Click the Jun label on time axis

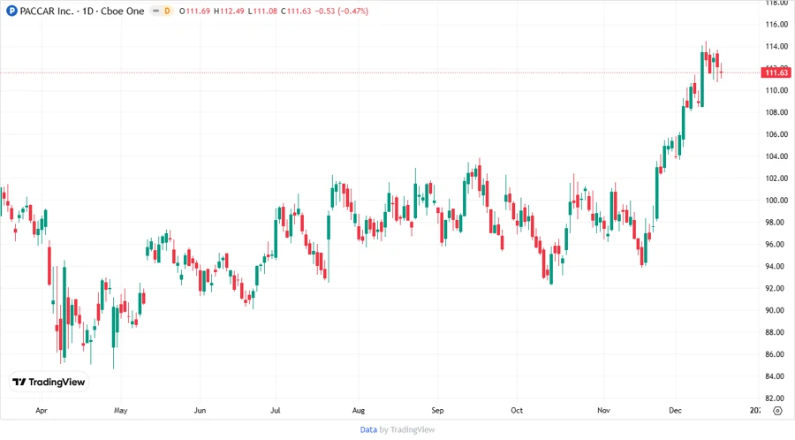pyautogui.click(x=200, y=411)
